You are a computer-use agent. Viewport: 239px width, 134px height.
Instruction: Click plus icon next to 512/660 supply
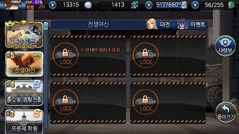(149, 5)
